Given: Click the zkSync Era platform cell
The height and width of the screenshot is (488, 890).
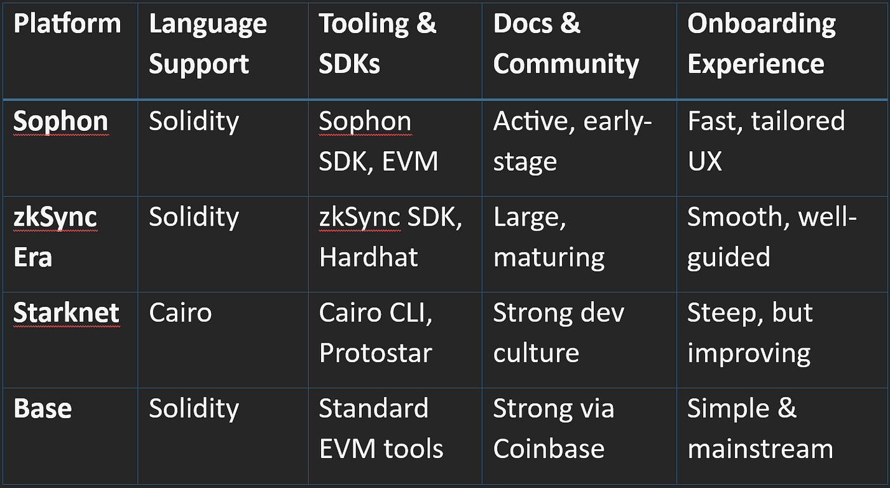Looking at the screenshot, I should tap(70, 244).
